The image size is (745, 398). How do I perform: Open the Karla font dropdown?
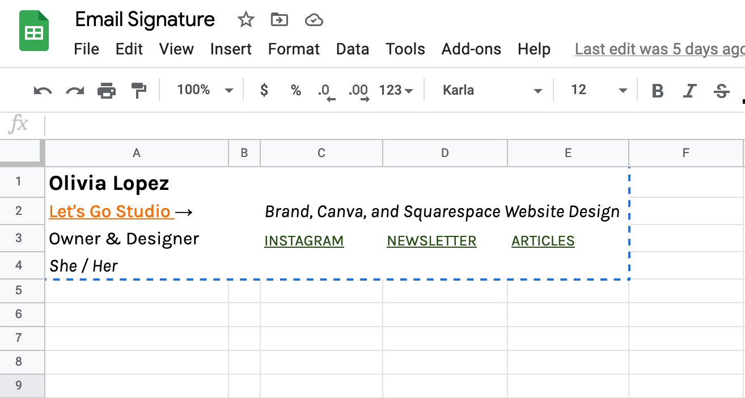492,90
